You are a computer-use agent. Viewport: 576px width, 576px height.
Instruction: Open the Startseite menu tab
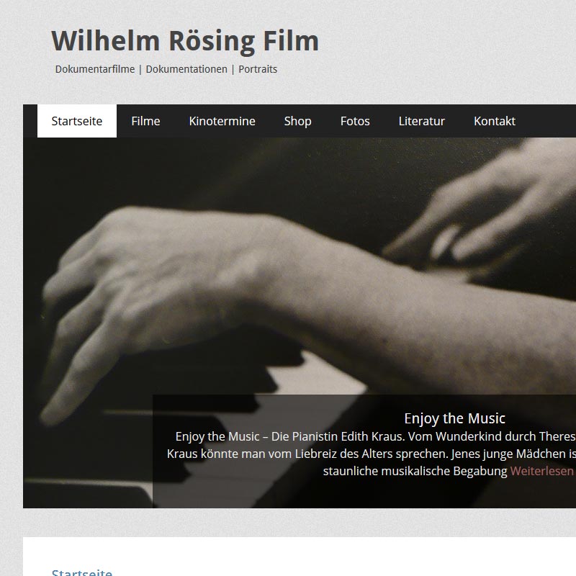(x=77, y=121)
